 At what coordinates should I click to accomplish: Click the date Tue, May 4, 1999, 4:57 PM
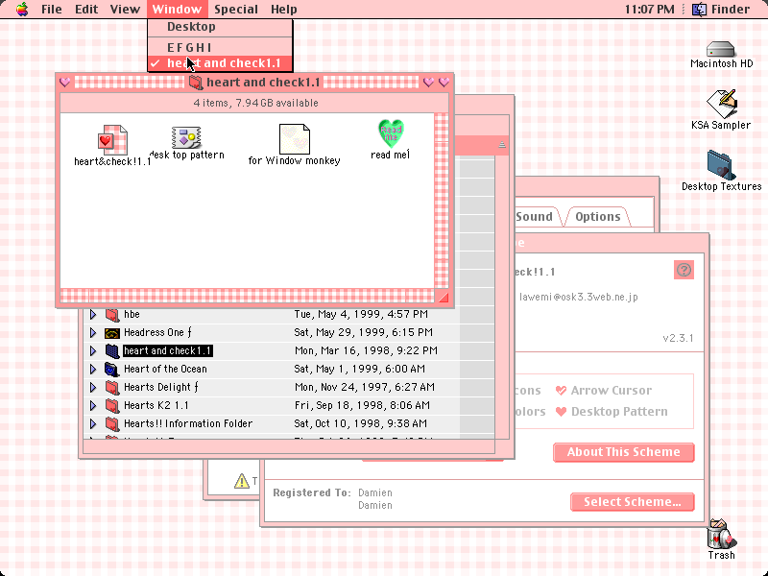(361, 315)
